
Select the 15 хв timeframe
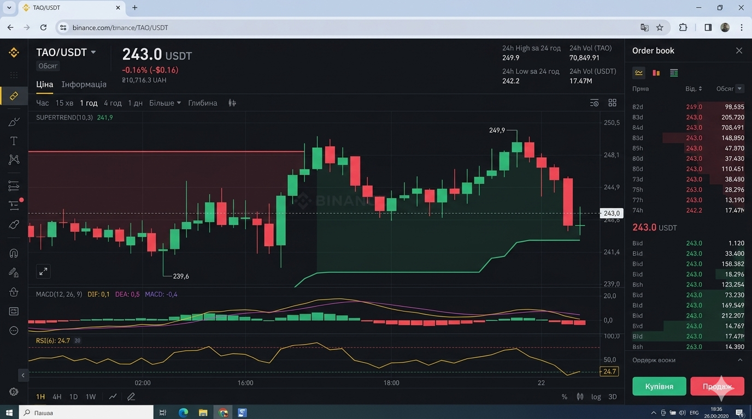[x=64, y=103]
